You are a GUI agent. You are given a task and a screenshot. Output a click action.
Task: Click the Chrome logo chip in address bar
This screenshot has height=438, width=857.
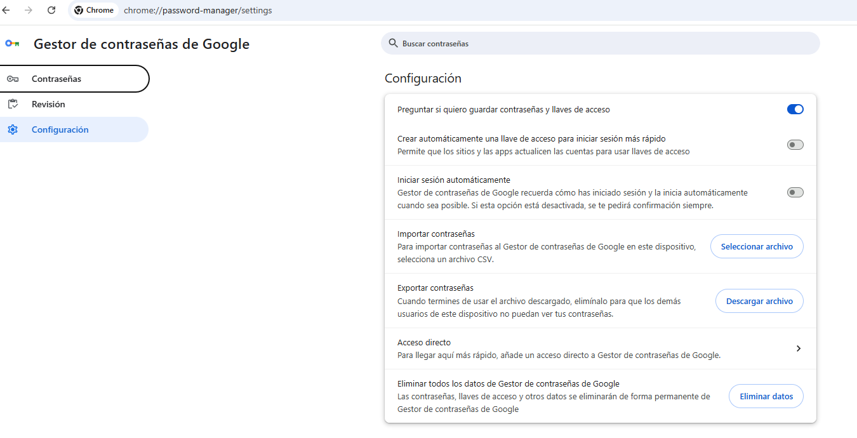pos(94,10)
